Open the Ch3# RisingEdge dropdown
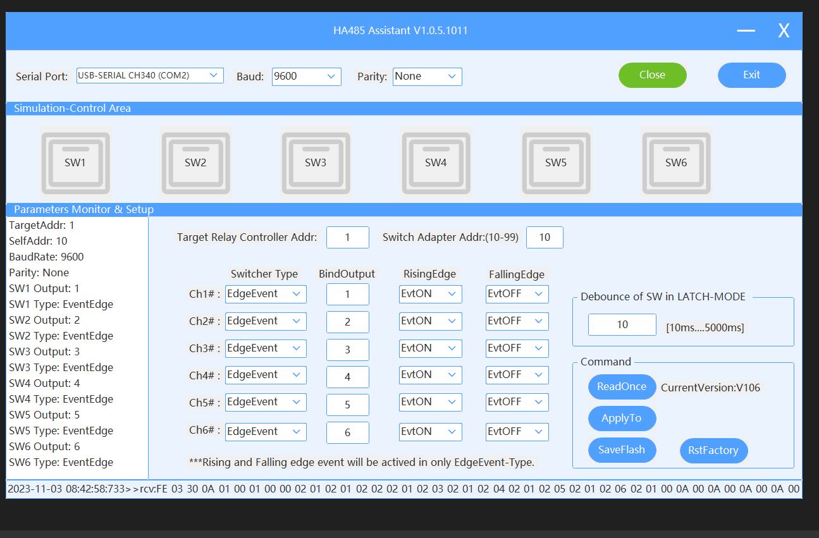This screenshot has width=819, height=538. (430, 348)
